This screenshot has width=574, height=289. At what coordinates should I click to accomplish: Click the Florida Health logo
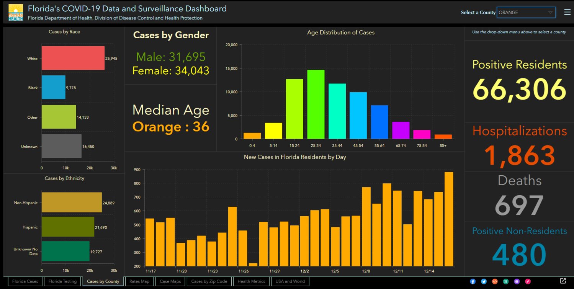(x=16, y=13)
